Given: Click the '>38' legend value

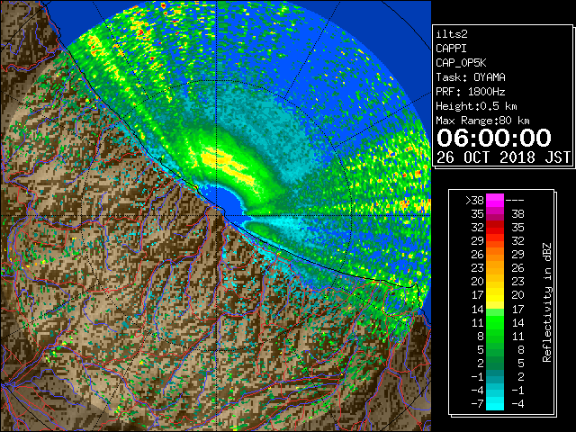Looking at the screenshot, I should (474, 200).
